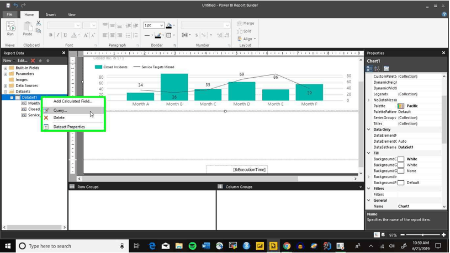Image resolution: width=450 pixels, height=253 pixels.
Task: Click the Copy icon in Clipboard group
Action: coord(39,31)
